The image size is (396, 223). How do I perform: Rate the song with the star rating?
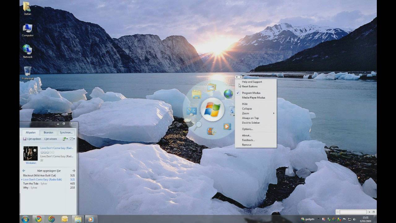click(x=47, y=152)
